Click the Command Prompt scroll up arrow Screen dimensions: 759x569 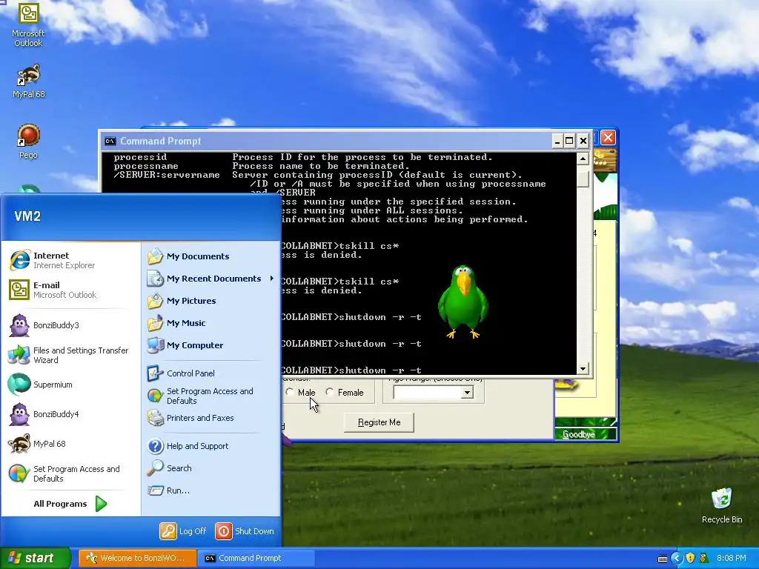[x=583, y=159]
